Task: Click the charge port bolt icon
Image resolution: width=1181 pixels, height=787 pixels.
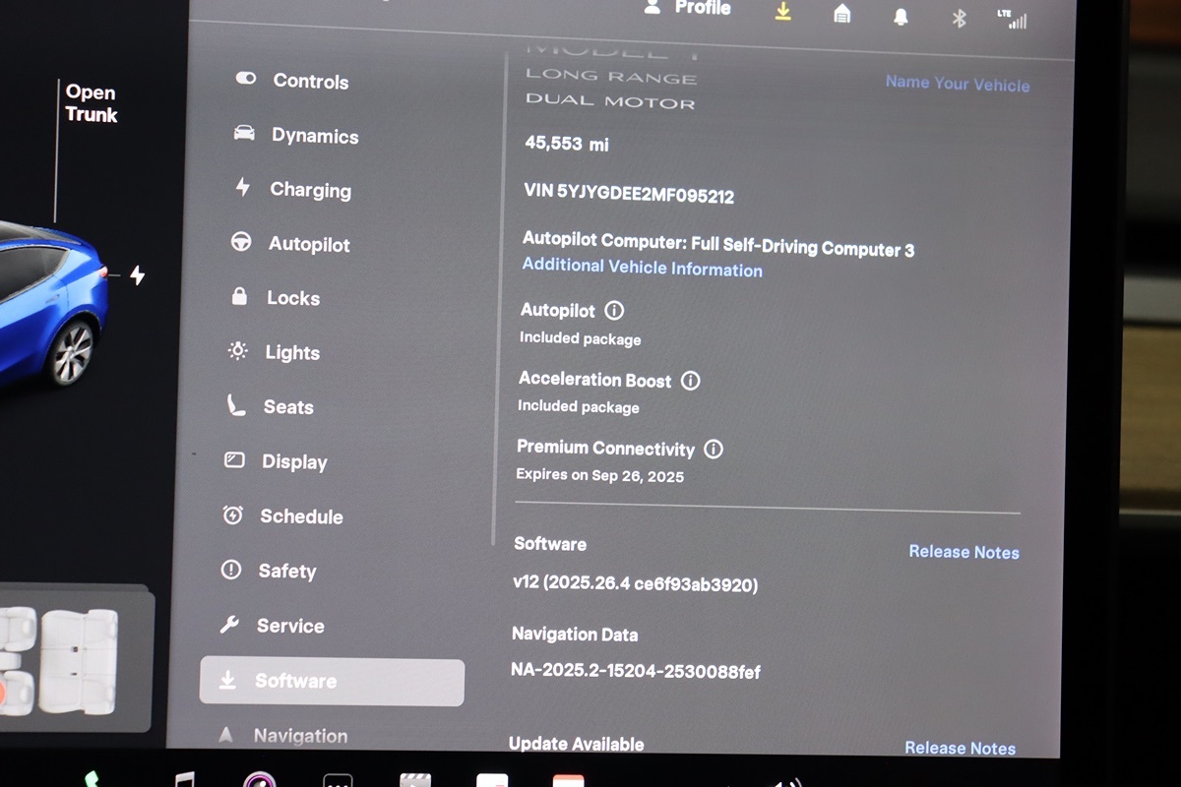Action: 137,275
